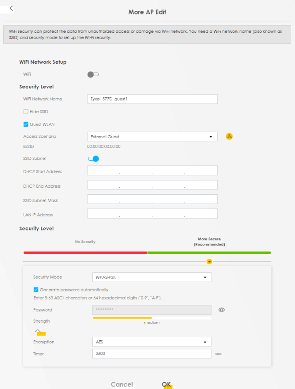Viewport: 295px width, 389px height.
Task: Click the yellow icon beside Access Scenario
Action: point(229,137)
